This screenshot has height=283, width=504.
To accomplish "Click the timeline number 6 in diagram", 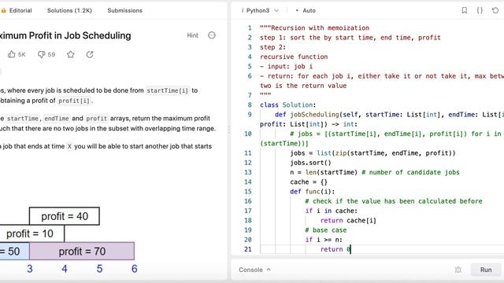I will click(x=135, y=269).
